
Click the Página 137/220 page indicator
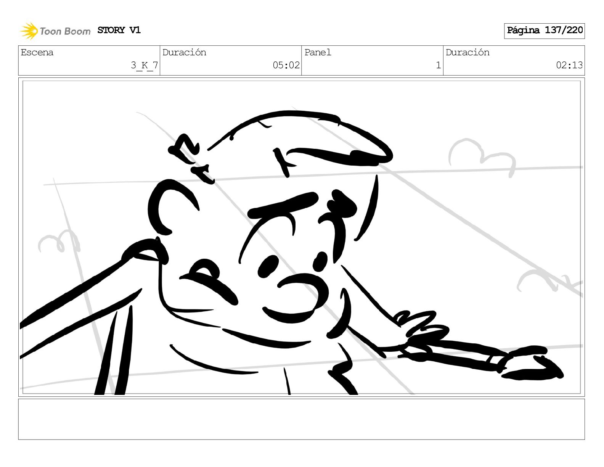(x=544, y=31)
